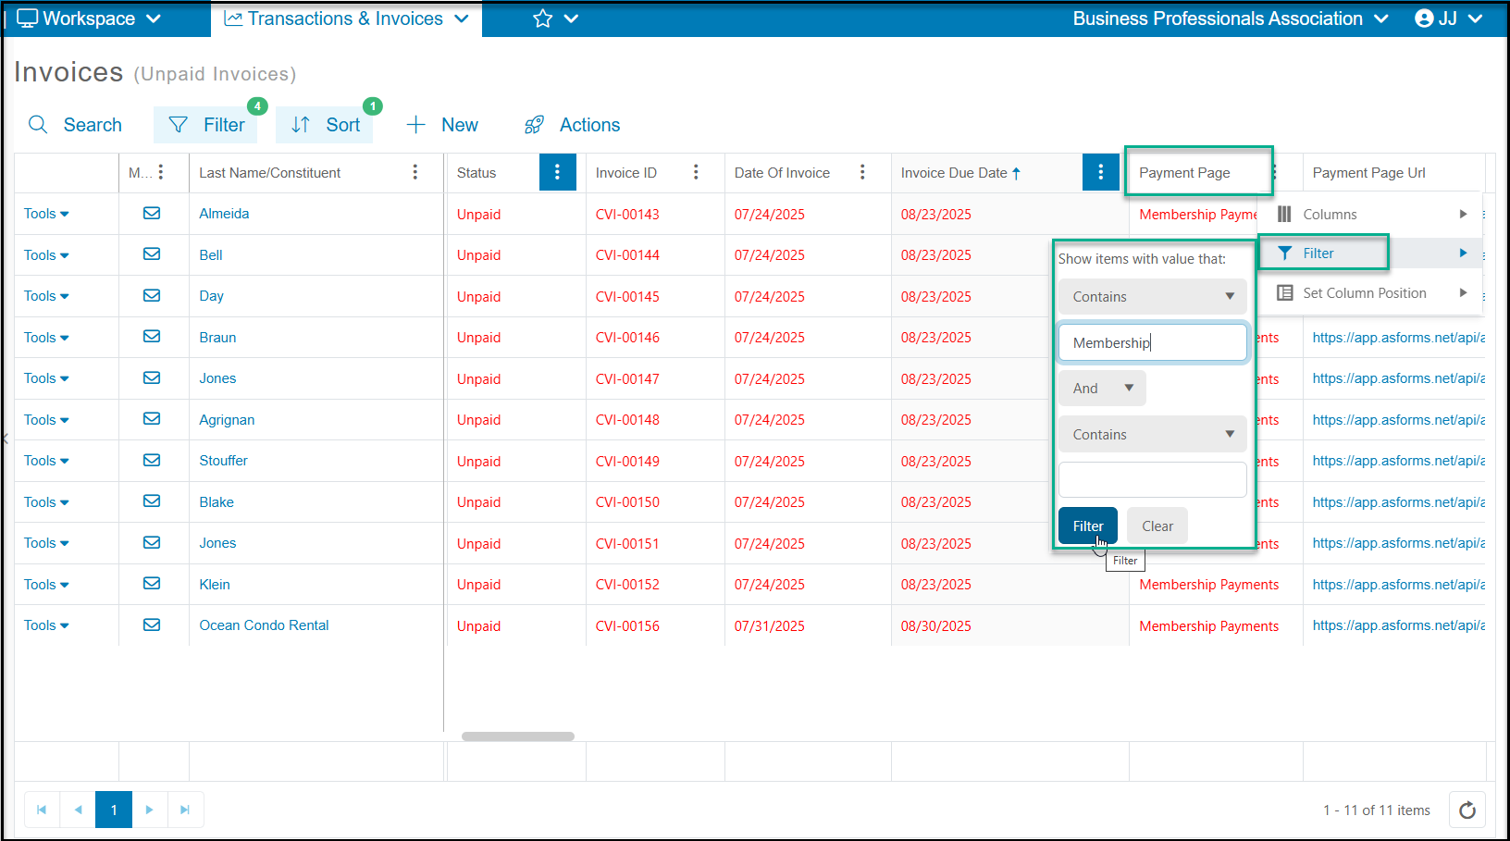
Task: Click email envelope icon for Agrignan
Action: (x=152, y=418)
